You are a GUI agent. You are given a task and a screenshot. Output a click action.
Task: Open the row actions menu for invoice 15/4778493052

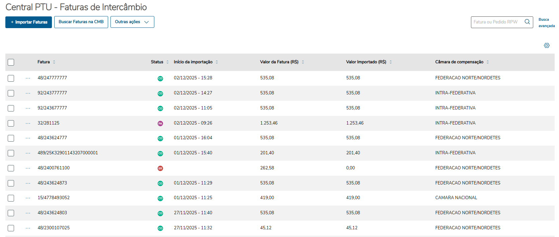pyautogui.click(x=28, y=198)
